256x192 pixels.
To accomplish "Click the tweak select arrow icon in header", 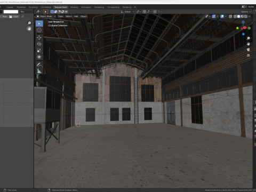I will pos(45,12).
